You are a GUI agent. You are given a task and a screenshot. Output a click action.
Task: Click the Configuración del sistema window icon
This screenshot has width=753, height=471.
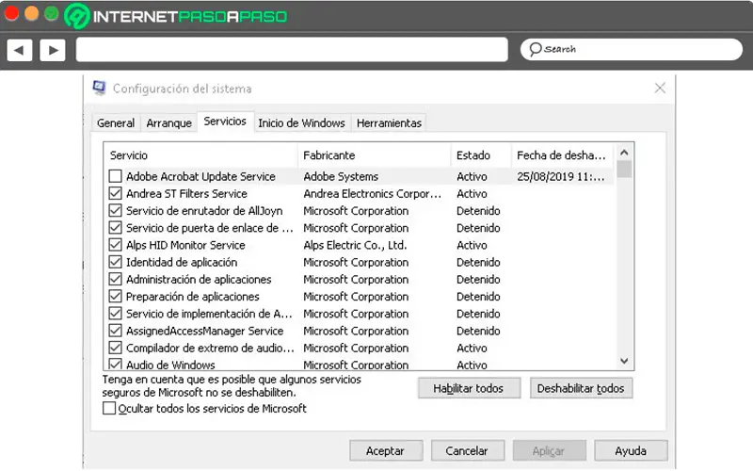click(100, 88)
